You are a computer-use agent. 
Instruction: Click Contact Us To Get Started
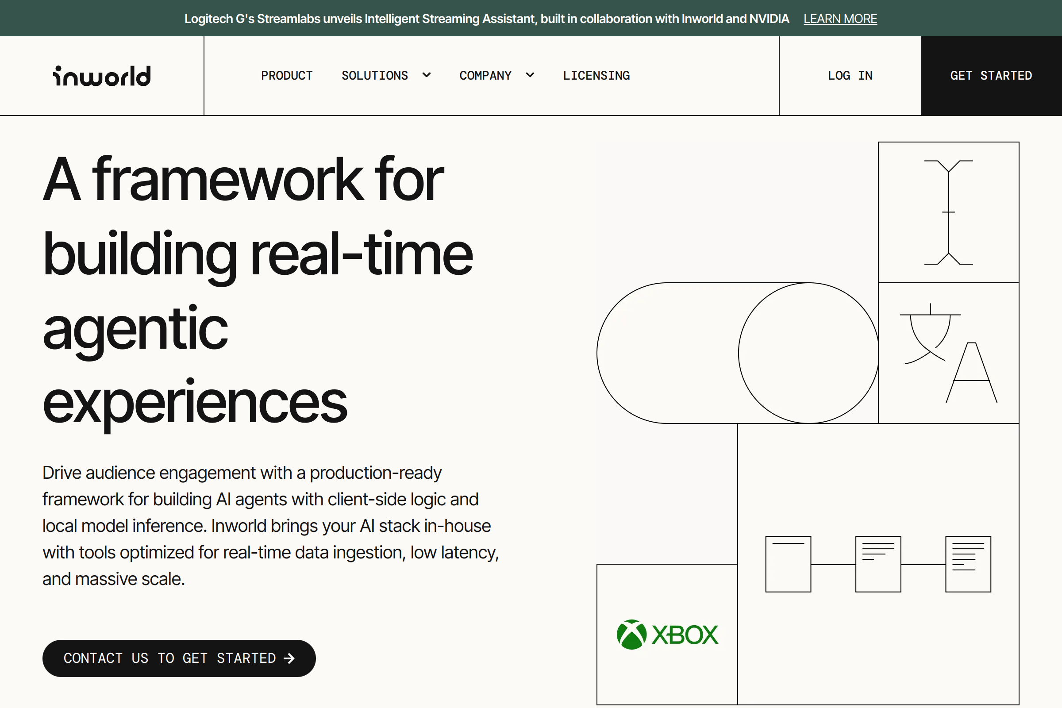(x=169, y=658)
